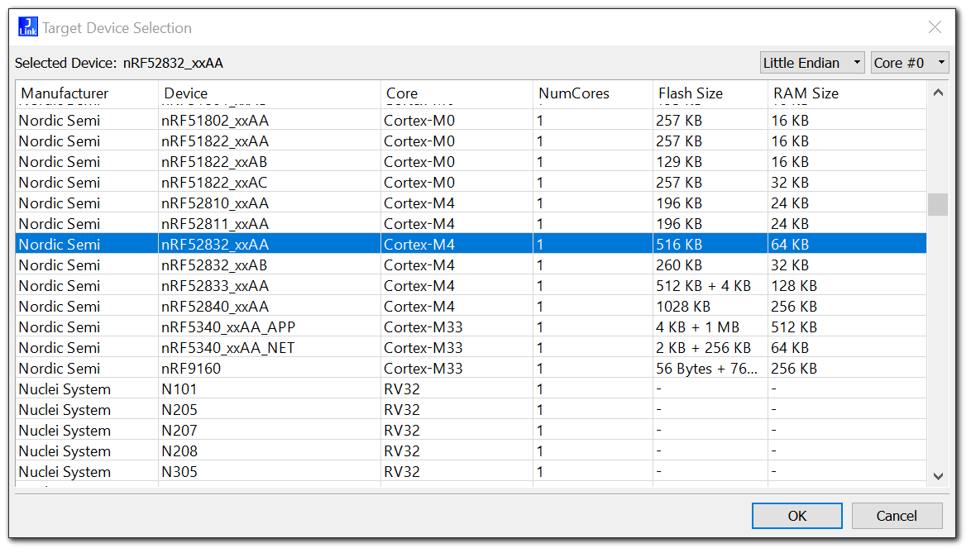The width and height of the screenshot is (971, 553).
Task: Select device nRF9160
Action: tap(471, 368)
